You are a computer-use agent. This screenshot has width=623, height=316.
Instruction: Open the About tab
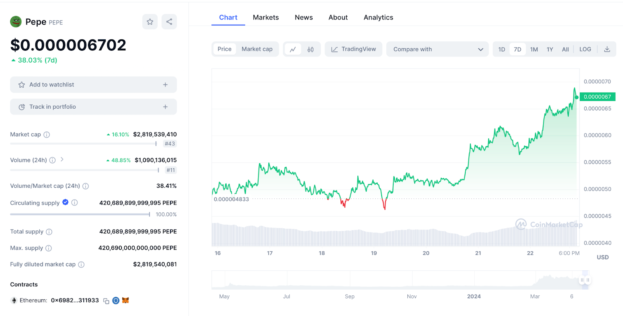338,18
